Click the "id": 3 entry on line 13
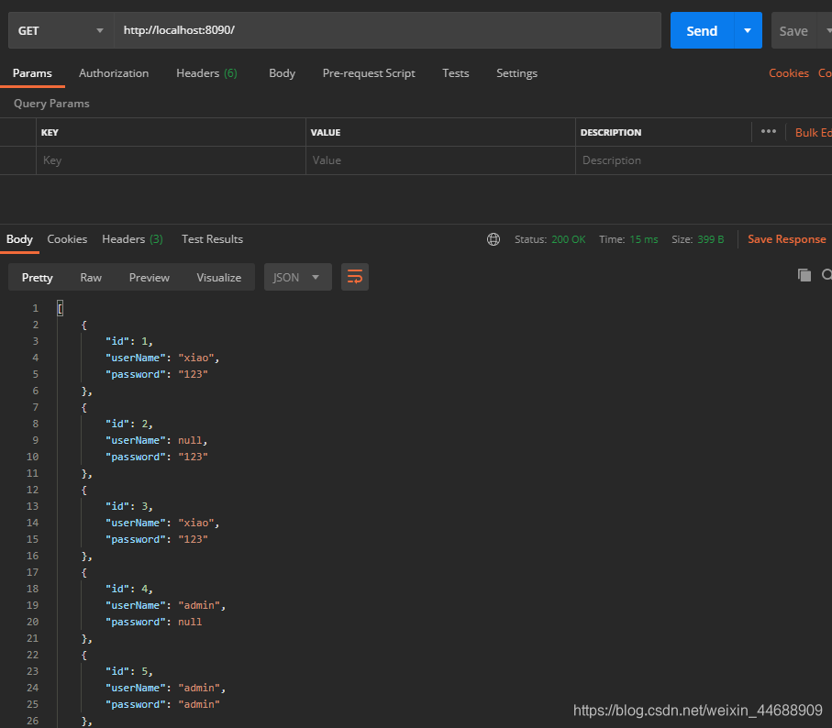Viewport: 832px width, 728px height. coord(129,506)
